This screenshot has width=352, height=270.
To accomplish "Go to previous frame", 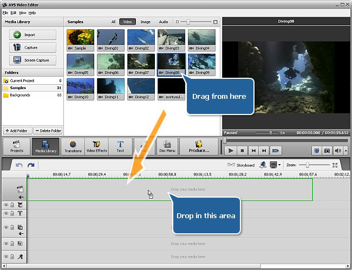I will click(253, 151).
